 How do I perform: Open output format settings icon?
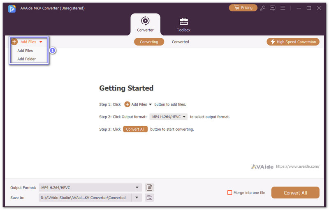click(149, 187)
